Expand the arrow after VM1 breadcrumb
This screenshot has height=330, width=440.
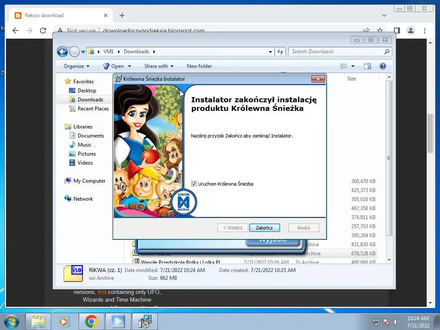[119, 52]
